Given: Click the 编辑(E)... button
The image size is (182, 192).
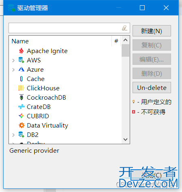Looking at the screenshot, I should pyautogui.click(x=152, y=59).
